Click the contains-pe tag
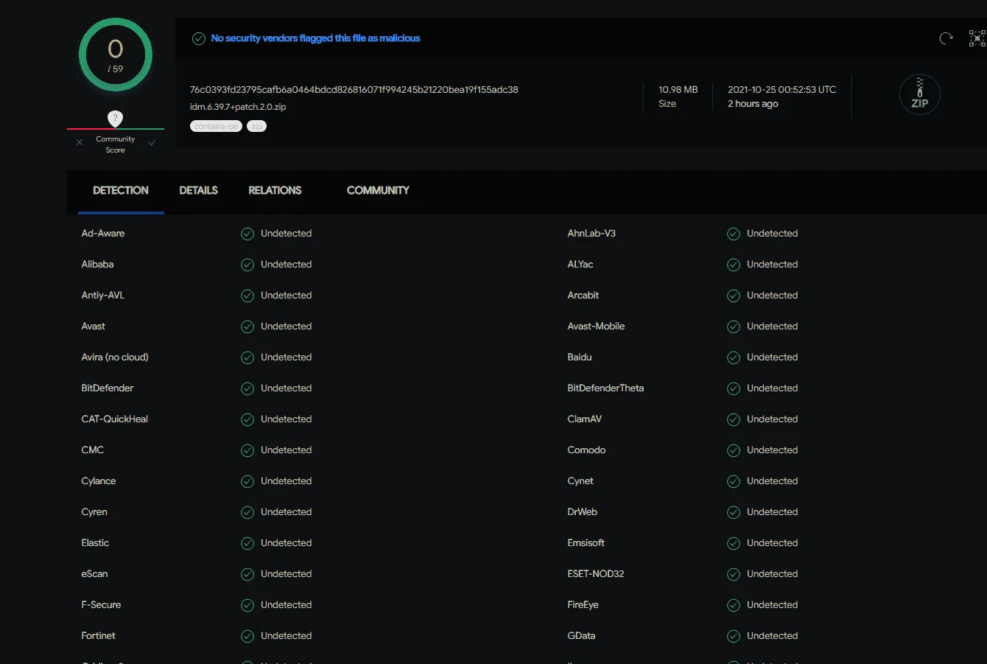The height and width of the screenshot is (664, 987). 216,126
